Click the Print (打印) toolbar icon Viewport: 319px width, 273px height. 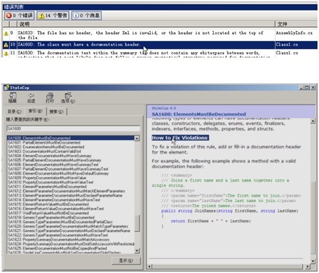click(x=50, y=98)
